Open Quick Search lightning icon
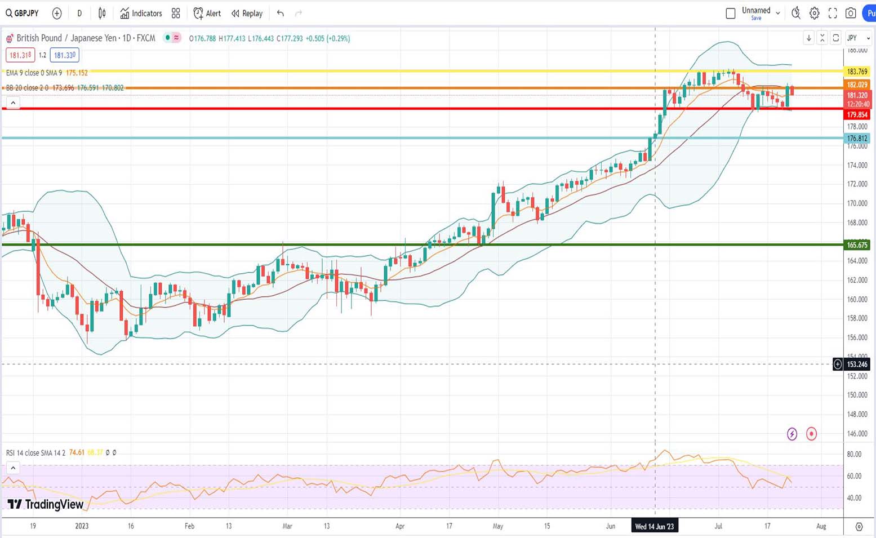 pyautogui.click(x=795, y=13)
